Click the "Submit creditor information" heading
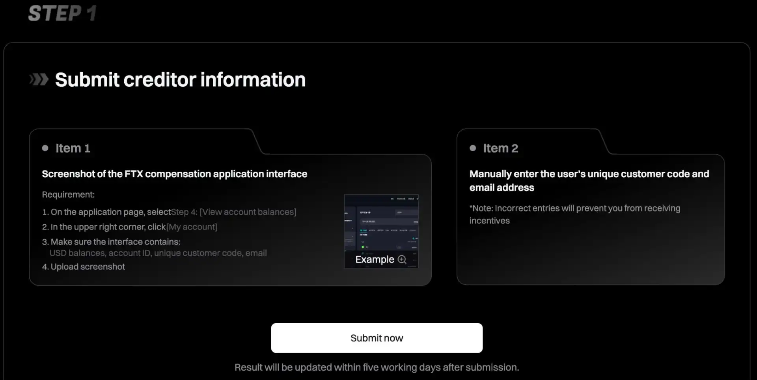 (x=180, y=80)
